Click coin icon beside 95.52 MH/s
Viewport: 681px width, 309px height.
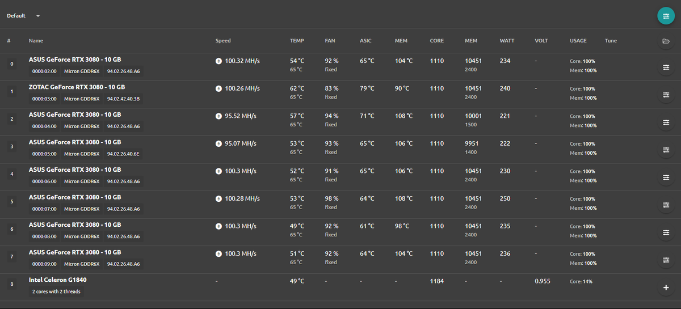point(219,116)
